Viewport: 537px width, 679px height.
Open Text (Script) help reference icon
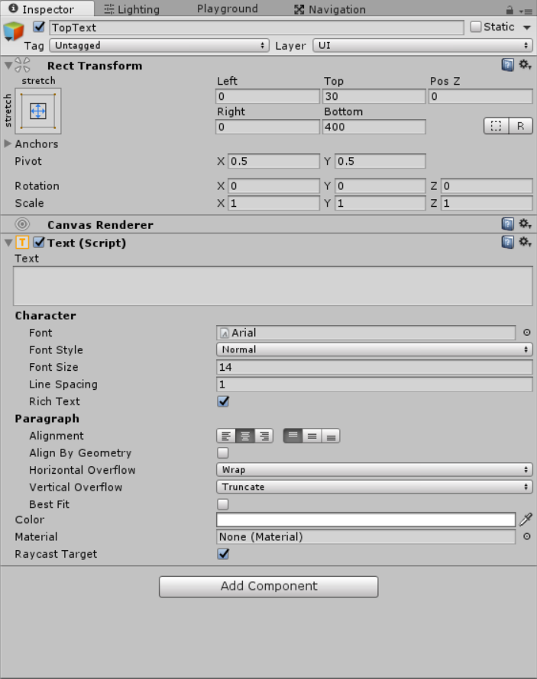507,242
